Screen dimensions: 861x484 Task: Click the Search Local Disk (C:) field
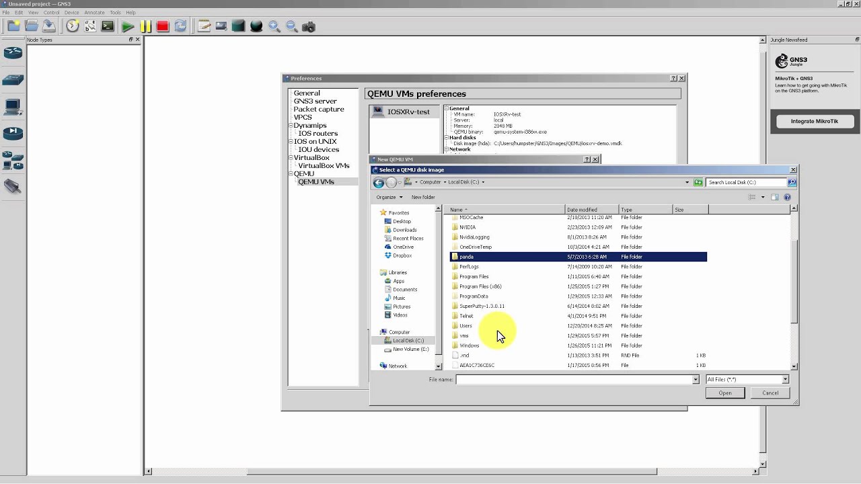[747, 182]
